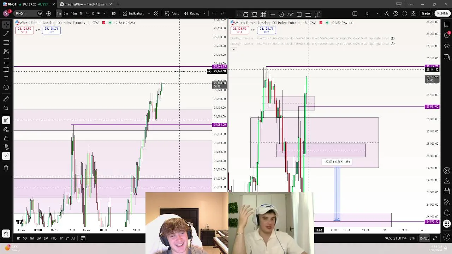Open the alerts panel in right sidebar
Viewport: 452px width, 254px height.
pos(446,34)
